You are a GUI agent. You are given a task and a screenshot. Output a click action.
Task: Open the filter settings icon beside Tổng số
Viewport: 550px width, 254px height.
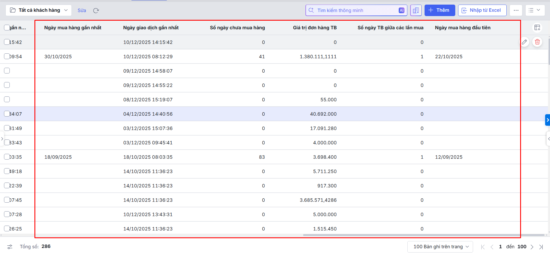tap(10, 247)
